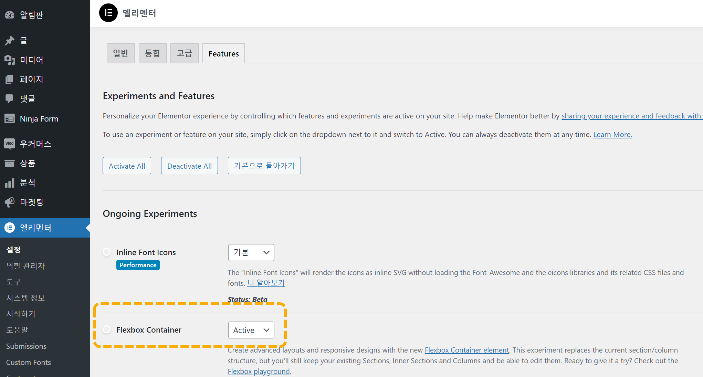Select the Flexbox Container radio indicator
The width and height of the screenshot is (703, 377).
click(107, 329)
